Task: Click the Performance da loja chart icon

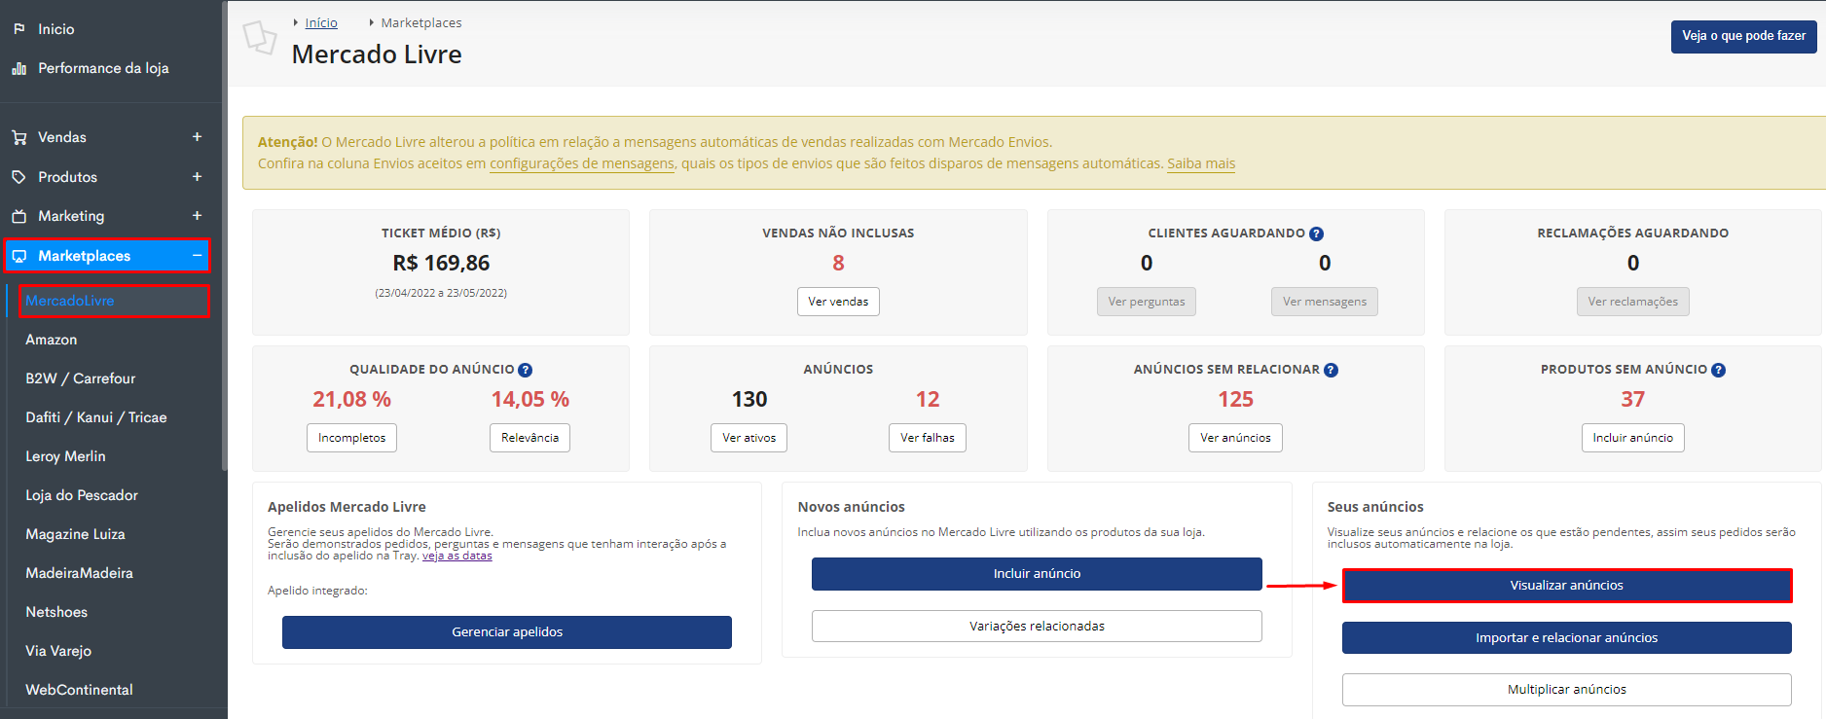Action: coord(18,68)
